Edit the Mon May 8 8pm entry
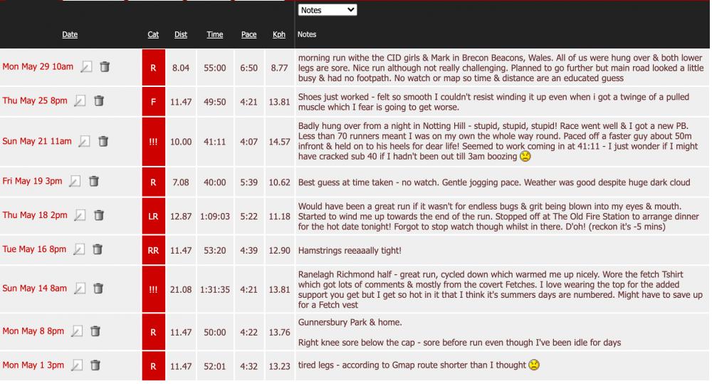This screenshot has width=712, height=384. [x=77, y=331]
